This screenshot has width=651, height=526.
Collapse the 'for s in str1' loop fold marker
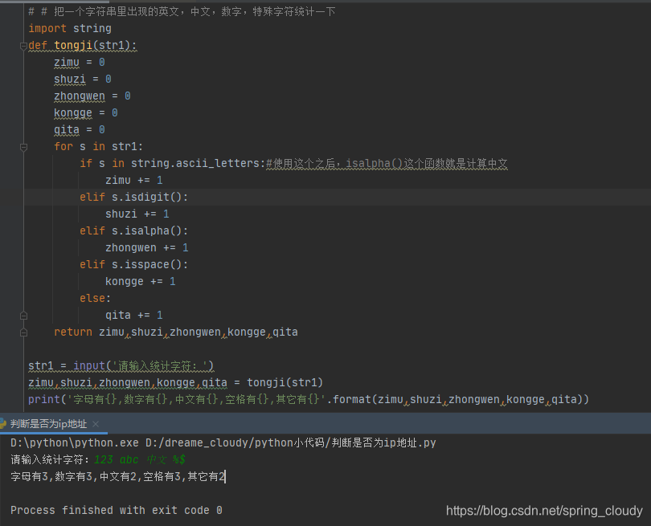click(x=23, y=147)
